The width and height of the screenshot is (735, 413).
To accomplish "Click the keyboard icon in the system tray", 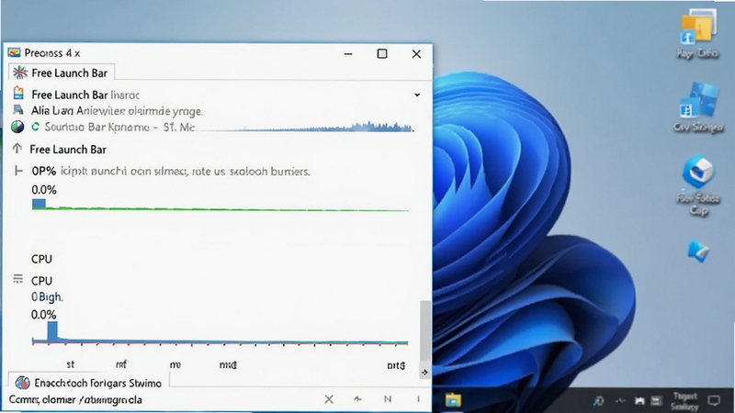I will [656, 401].
